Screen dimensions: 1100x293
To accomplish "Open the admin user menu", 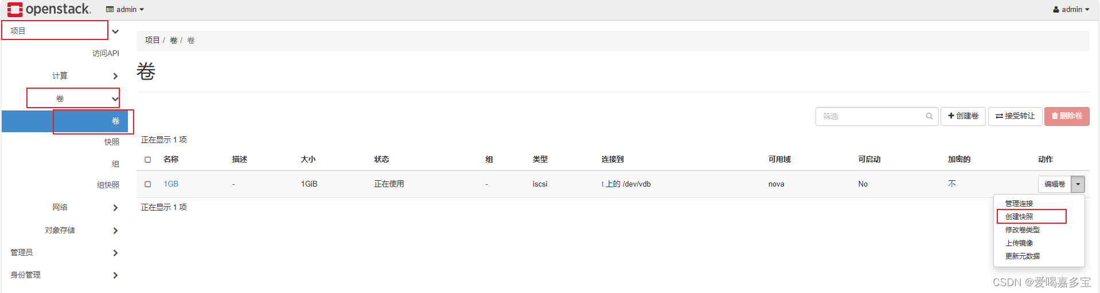I will click(x=1071, y=9).
